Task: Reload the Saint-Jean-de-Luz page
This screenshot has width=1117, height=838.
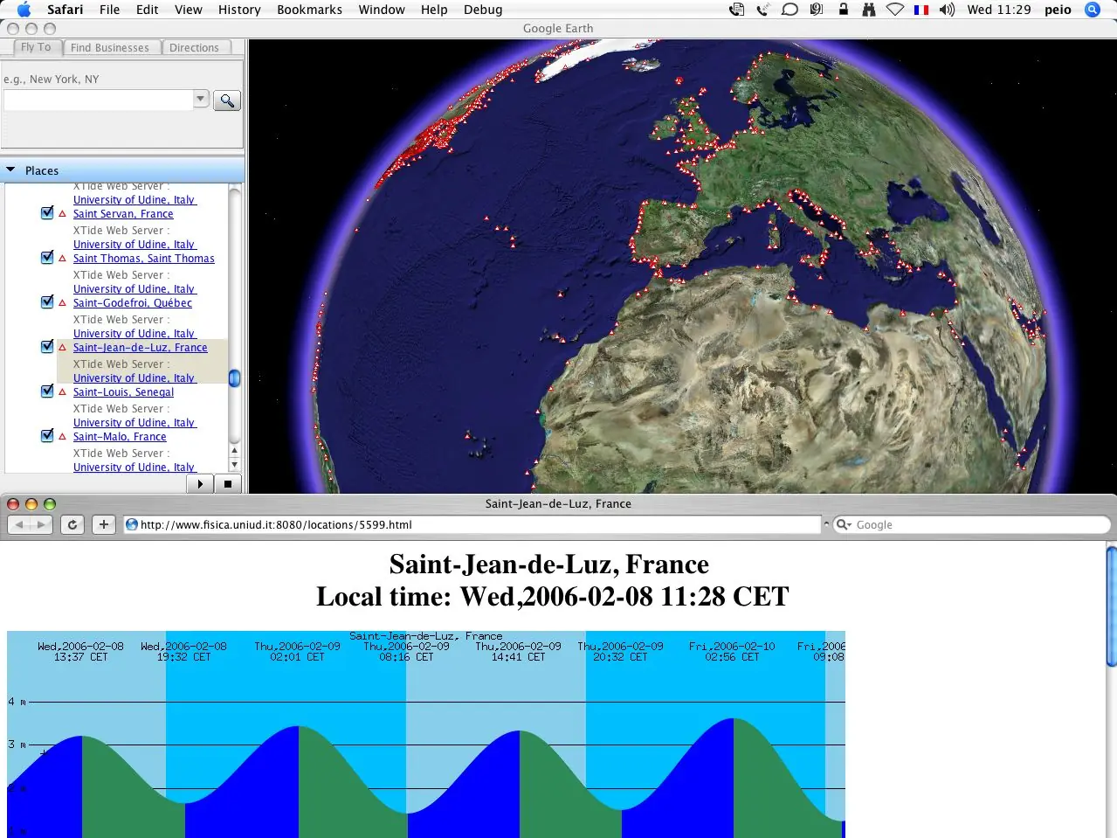Action: 72,524
